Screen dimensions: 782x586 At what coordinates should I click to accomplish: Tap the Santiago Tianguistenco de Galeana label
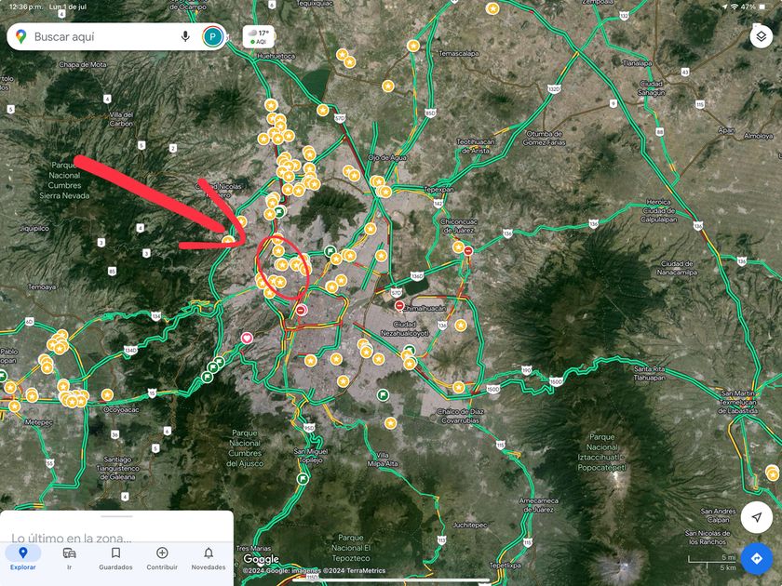(117, 468)
